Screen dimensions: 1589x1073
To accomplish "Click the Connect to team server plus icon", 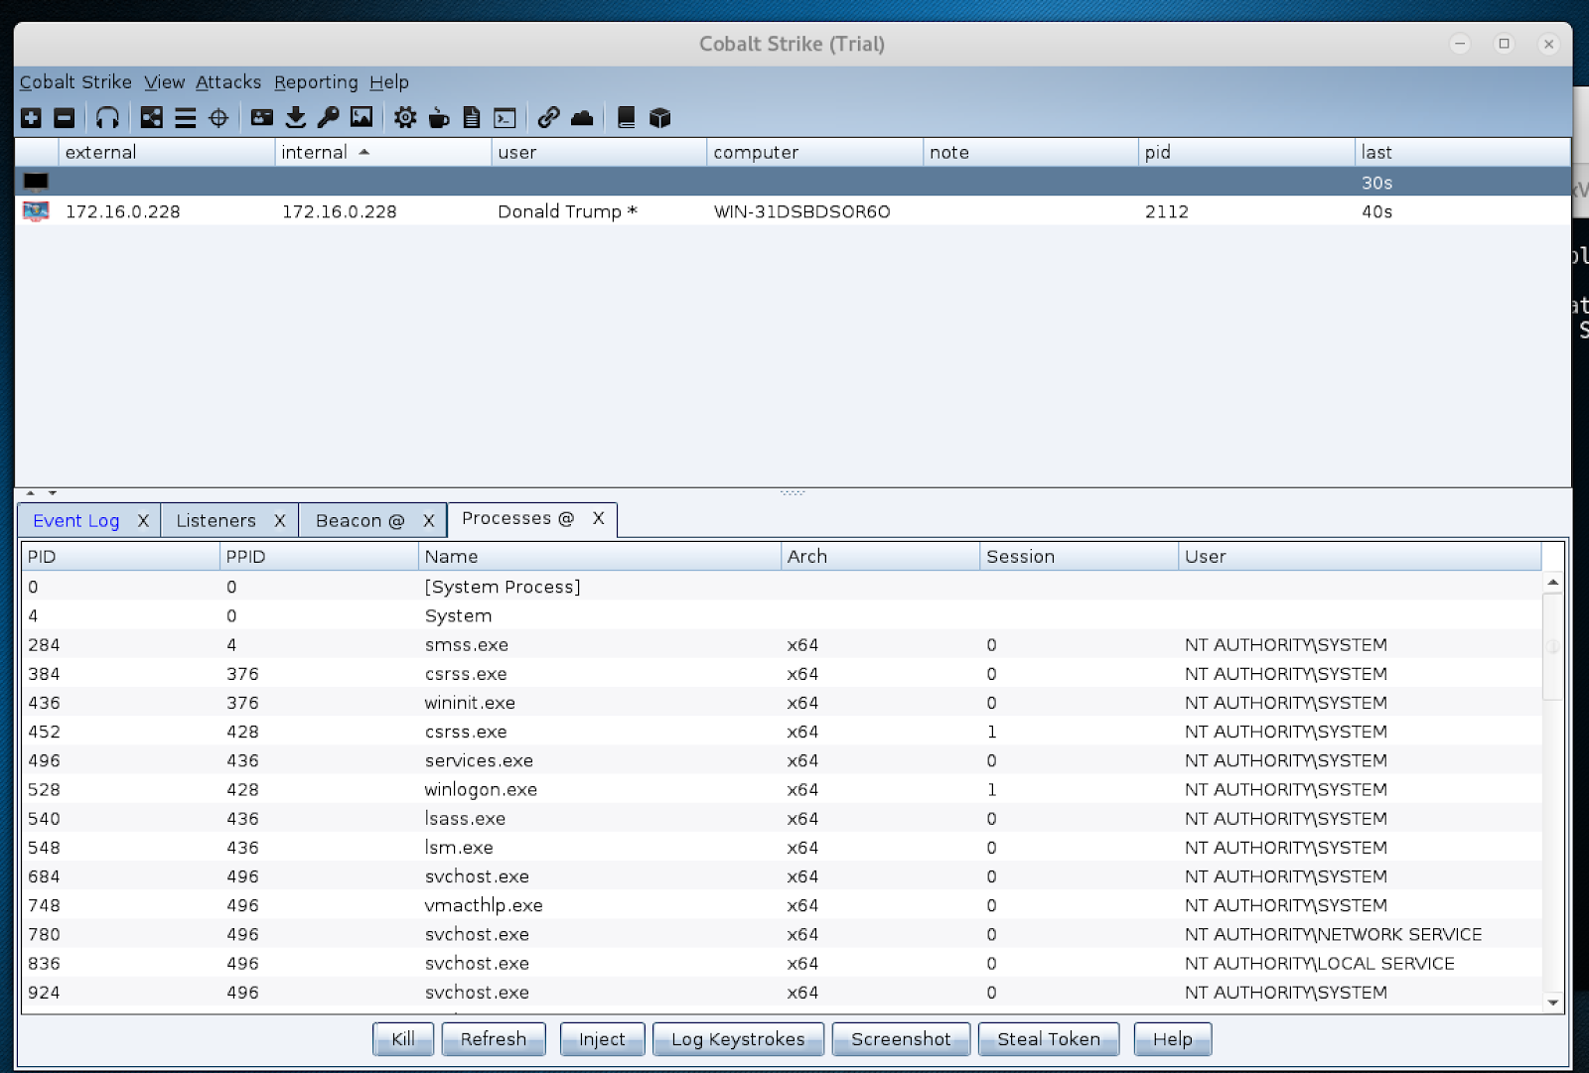I will [32, 118].
